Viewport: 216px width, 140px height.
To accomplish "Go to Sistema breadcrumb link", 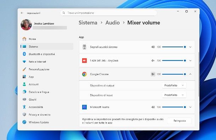I will pyautogui.click(x=88, y=23).
